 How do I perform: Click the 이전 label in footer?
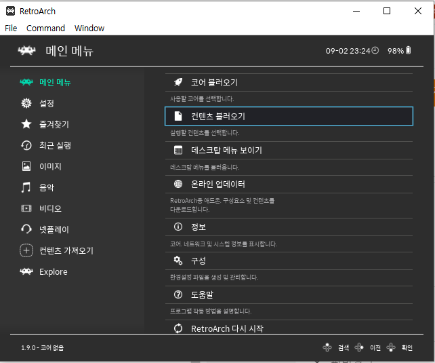(375, 347)
